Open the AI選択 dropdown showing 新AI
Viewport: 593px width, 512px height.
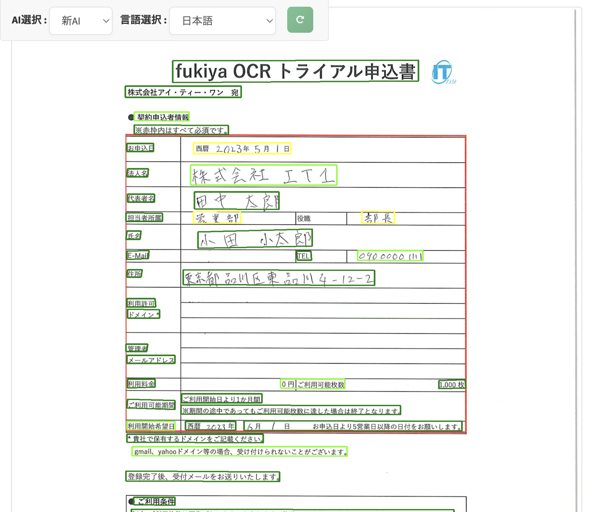[81, 21]
